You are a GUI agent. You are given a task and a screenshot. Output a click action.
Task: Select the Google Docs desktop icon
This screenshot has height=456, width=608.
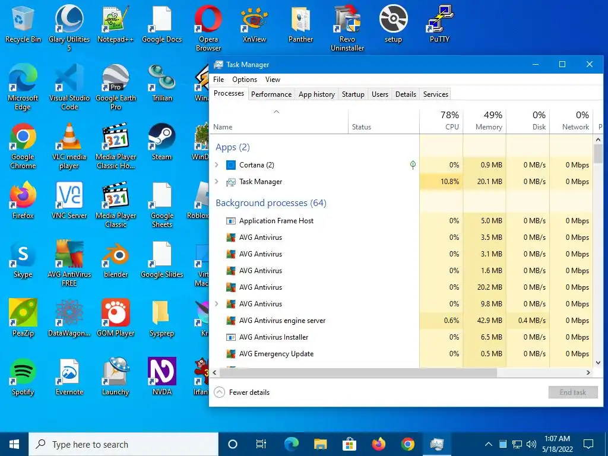pyautogui.click(x=161, y=24)
